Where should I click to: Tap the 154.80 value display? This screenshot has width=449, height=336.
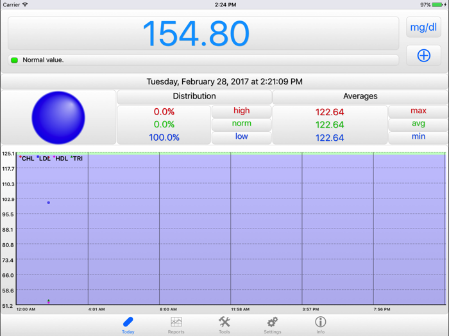pyautogui.click(x=196, y=33)
